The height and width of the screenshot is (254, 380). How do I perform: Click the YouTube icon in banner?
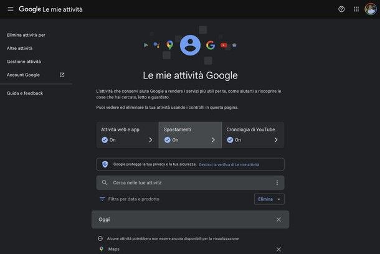[x=224, y=45]
